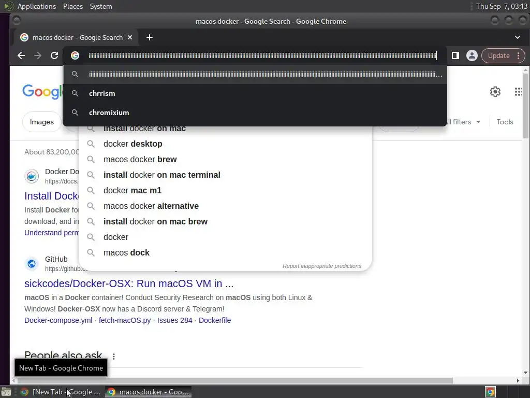Click the Docker Docs favicon
Image resolution: width=530 pixels, height=398 pixels.
(32, 176)
